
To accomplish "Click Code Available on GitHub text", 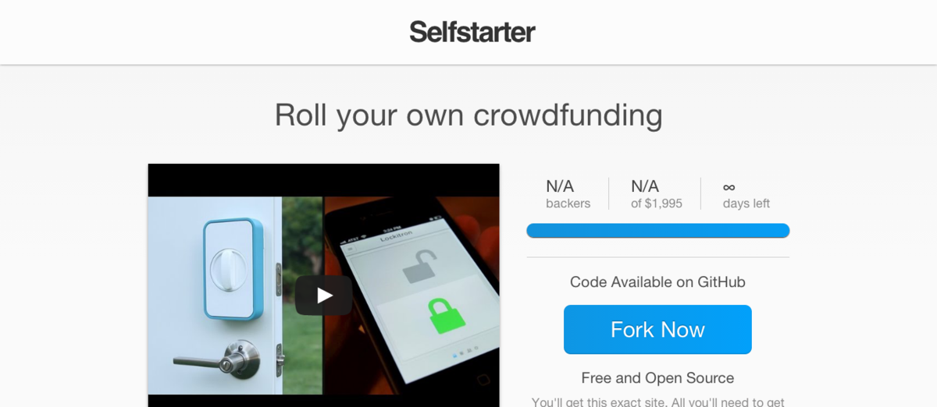I will [x=657, y=282].
